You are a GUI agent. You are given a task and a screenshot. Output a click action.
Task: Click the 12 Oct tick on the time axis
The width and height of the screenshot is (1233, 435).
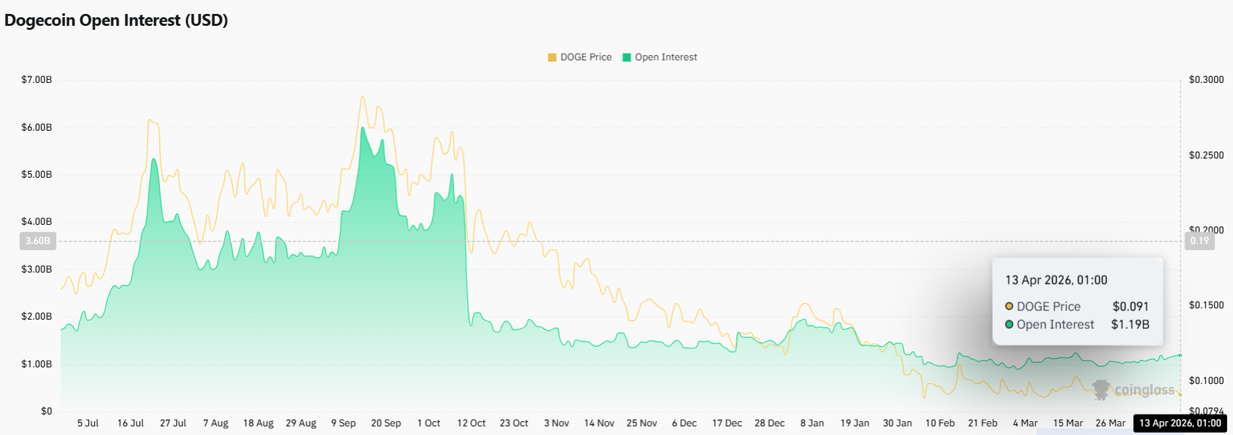[x=471, y=423]
